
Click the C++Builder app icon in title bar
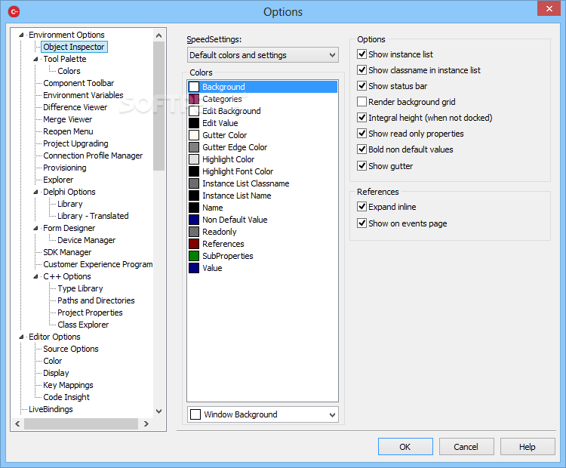tap(14, 11)
